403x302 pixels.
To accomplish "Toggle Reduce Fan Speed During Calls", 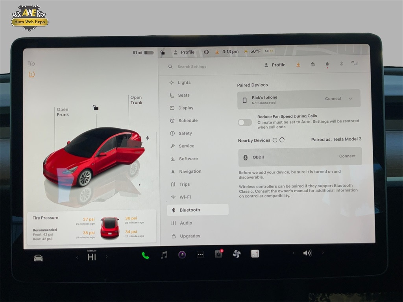I will click(x=245, y=122).
